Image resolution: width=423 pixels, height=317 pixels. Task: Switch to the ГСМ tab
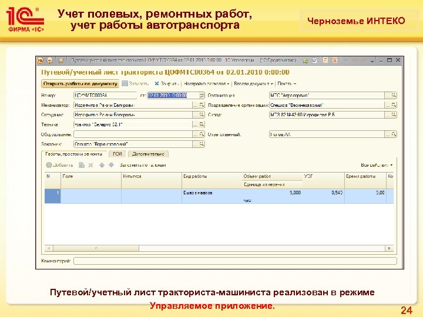point(117,154)
